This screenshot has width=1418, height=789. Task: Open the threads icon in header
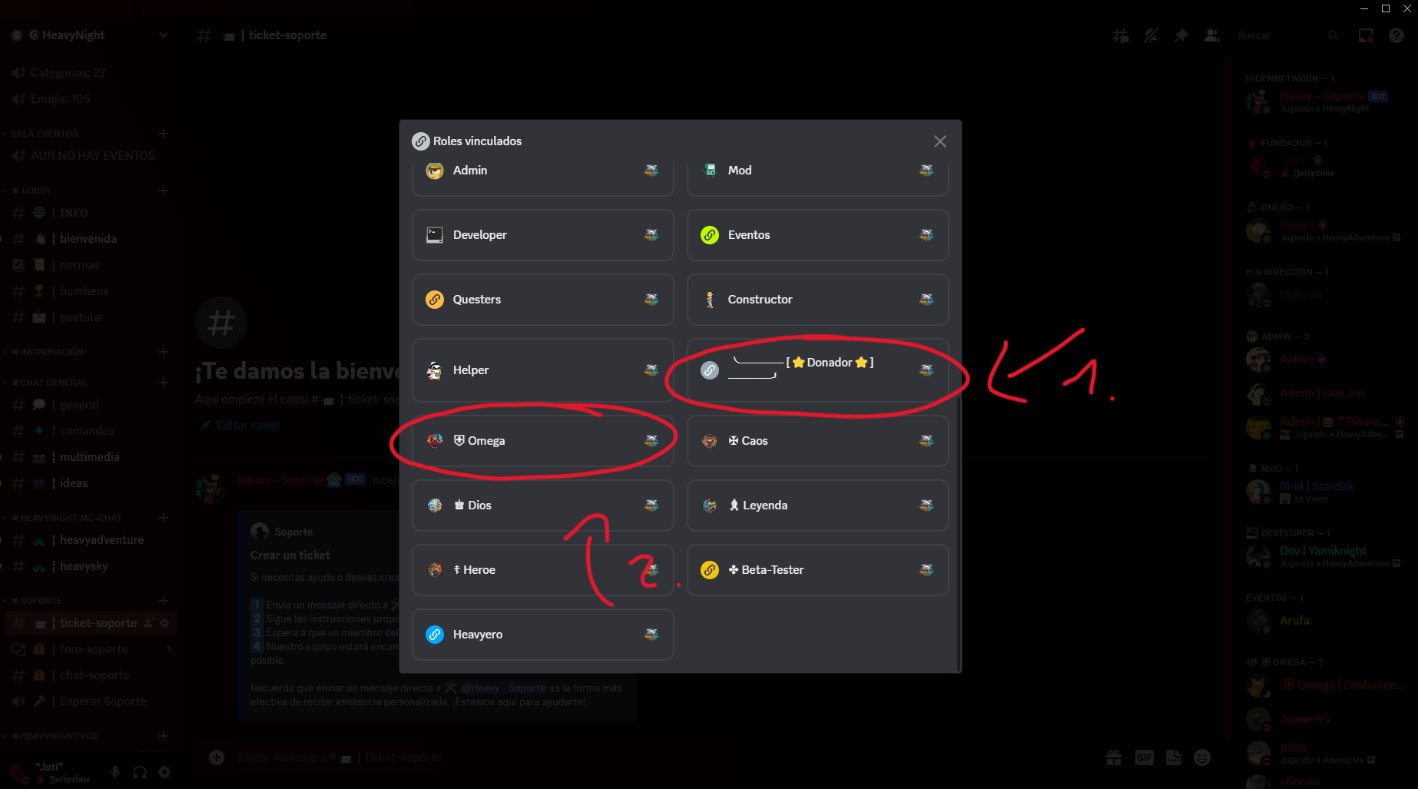[1121, 35]
